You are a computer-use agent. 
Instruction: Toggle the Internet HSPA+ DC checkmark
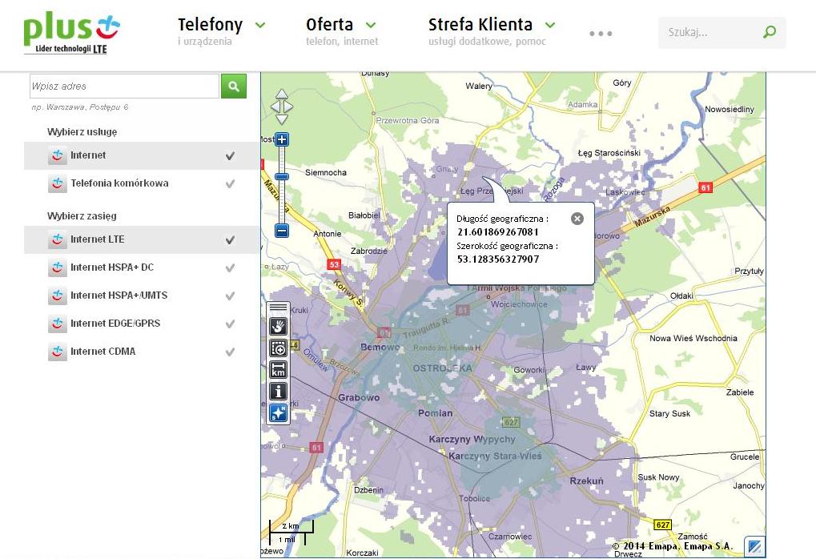click(230, 268)
